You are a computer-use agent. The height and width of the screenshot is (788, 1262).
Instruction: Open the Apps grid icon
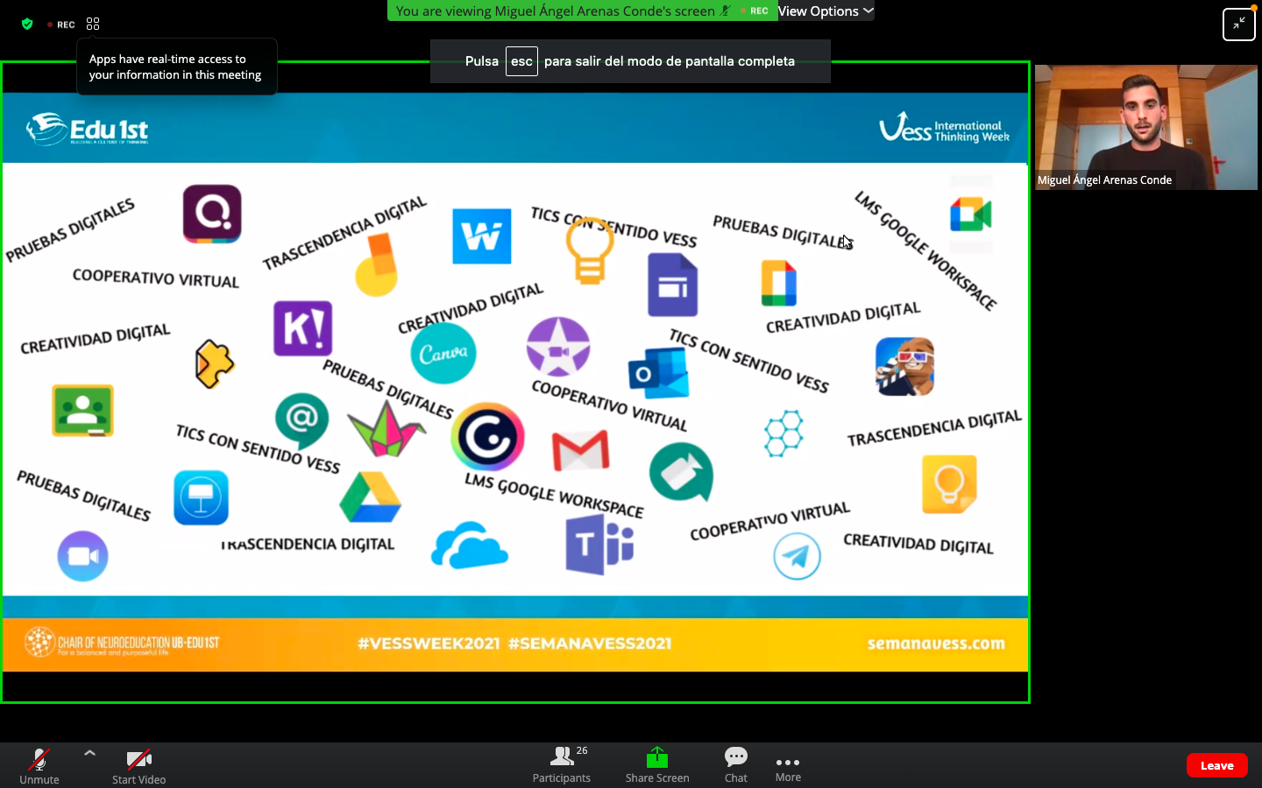tap(93, 25)
